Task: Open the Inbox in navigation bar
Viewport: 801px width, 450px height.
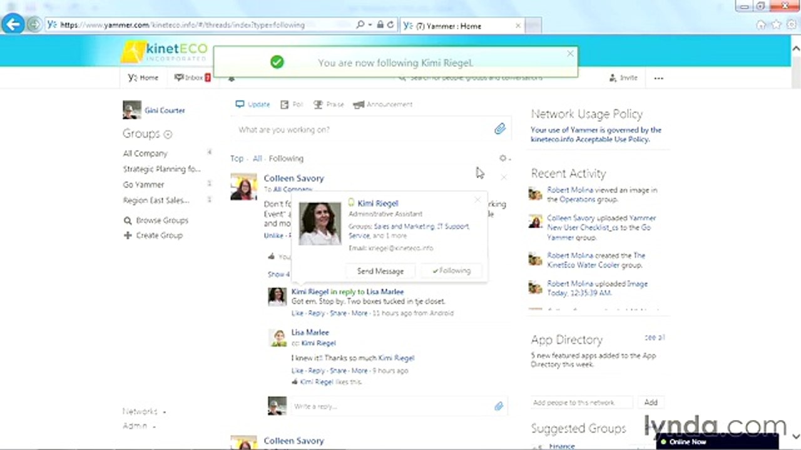Action: 193,77
